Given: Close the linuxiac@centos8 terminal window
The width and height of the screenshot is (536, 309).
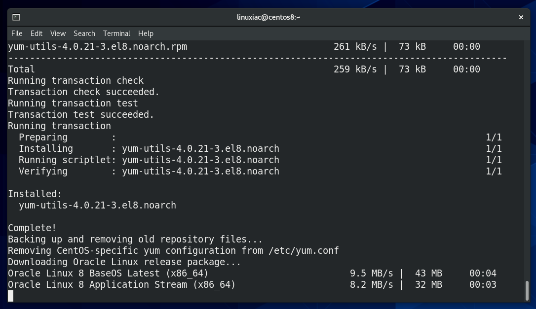Looking at the screenshot, I should pyautogui.click(x=521, y=17).
